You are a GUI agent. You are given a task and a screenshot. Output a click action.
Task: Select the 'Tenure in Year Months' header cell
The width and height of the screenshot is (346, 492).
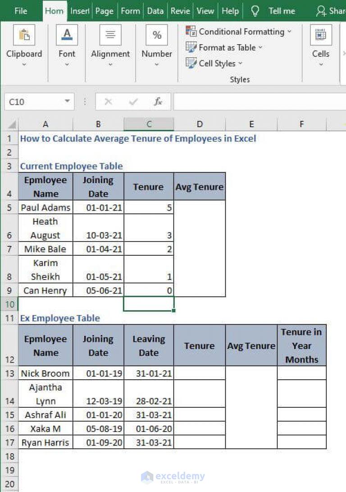point(302,345)
